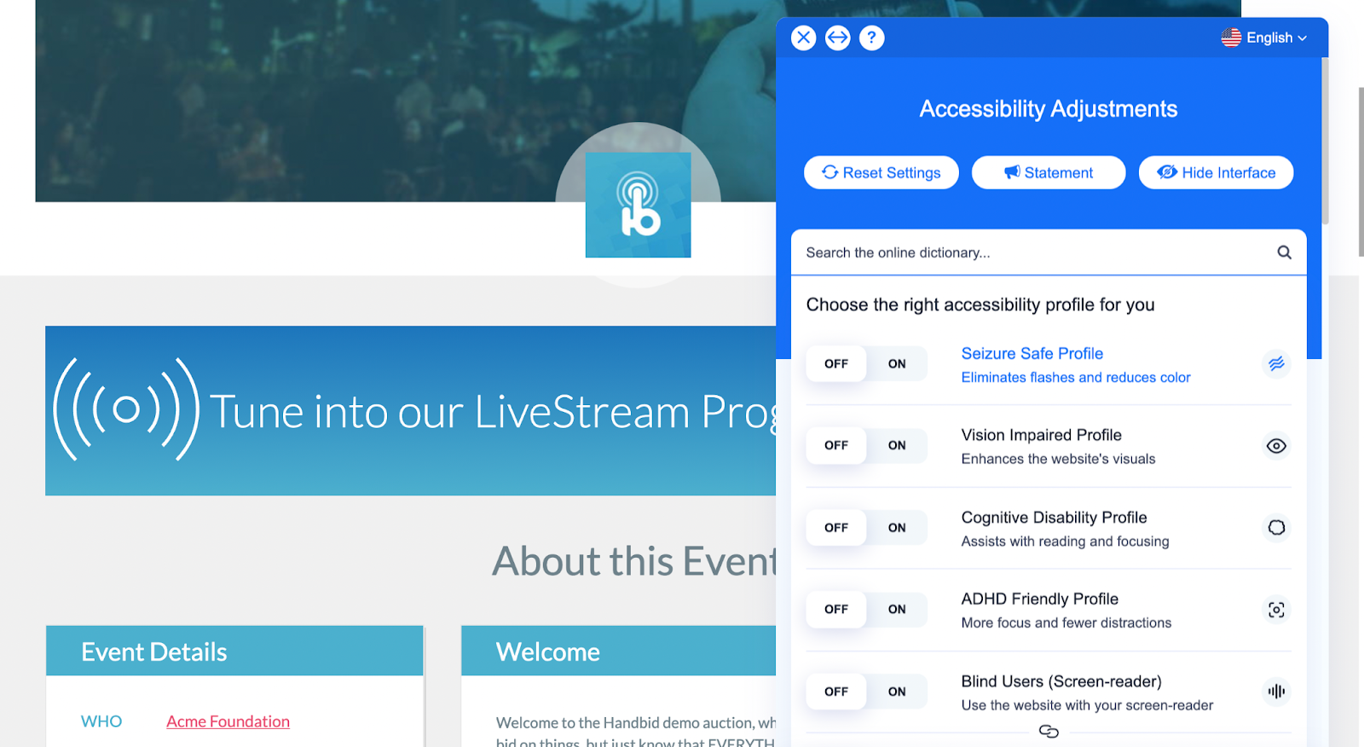The height and width of the screenshot is (747, 1364).
Task: Turn OFF the Vision Impaired Profile
Action: pos(836,446)
